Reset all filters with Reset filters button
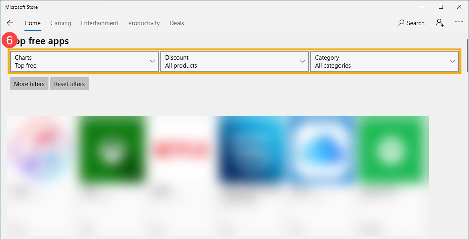Image resolution: width=469 pixels, height=239 pixels. tap(69, 84)
